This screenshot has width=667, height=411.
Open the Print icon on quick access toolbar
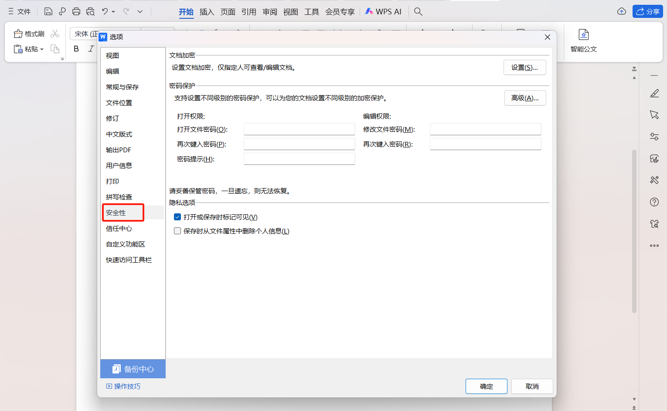76,11
